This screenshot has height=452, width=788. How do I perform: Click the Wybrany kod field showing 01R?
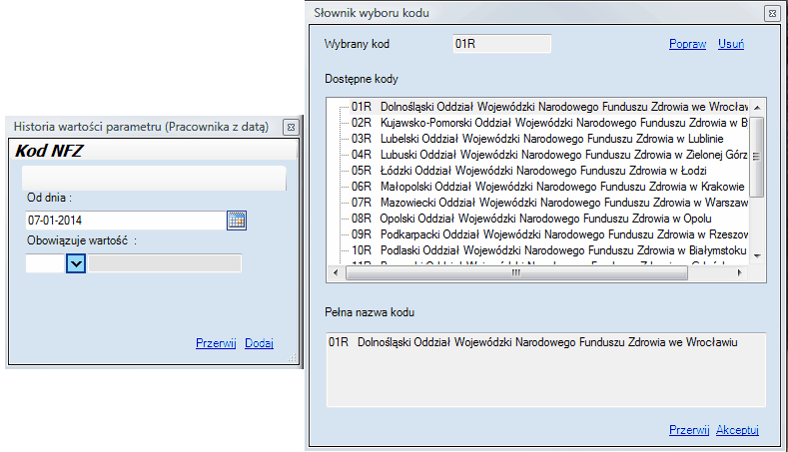tap(502, 44)
